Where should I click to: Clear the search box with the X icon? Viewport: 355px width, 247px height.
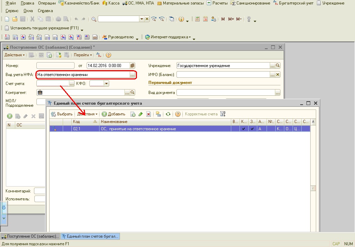pos(147,19)
